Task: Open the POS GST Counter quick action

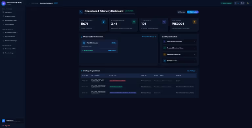Action: (179, 61)
